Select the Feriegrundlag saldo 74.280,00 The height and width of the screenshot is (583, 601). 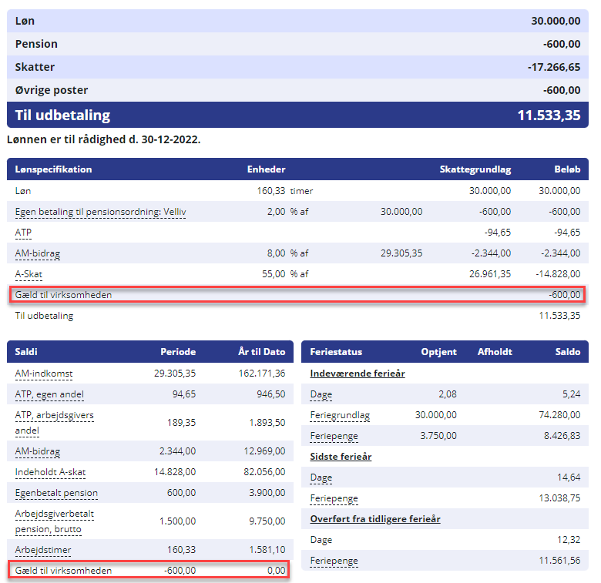559,415
